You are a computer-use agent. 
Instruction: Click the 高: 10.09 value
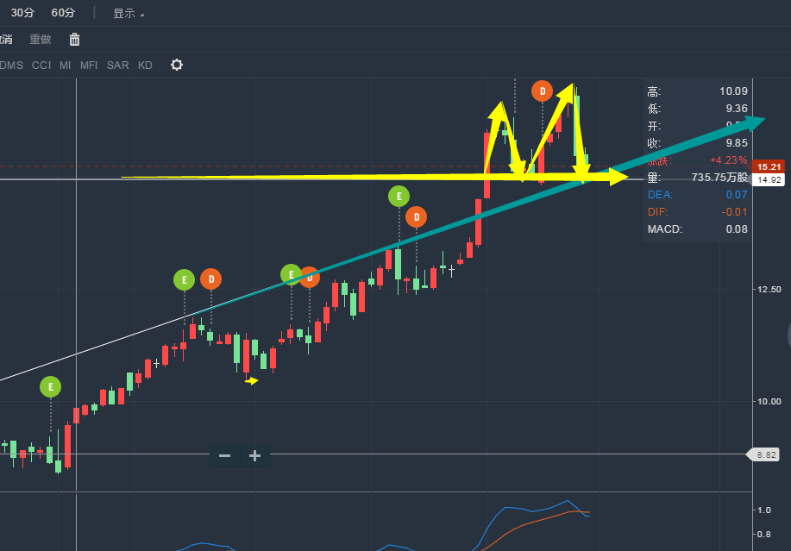(x=733, y=91)
